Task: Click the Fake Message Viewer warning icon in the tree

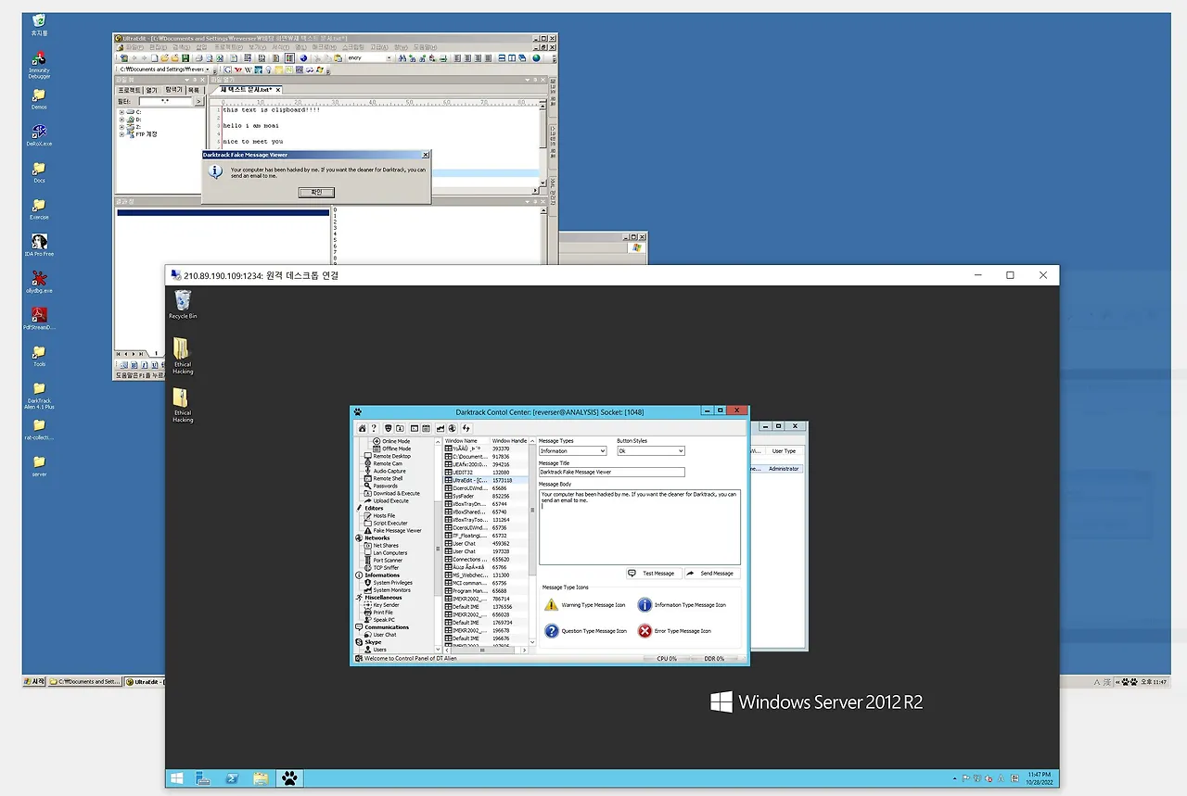Action: [x=368, y=531]
